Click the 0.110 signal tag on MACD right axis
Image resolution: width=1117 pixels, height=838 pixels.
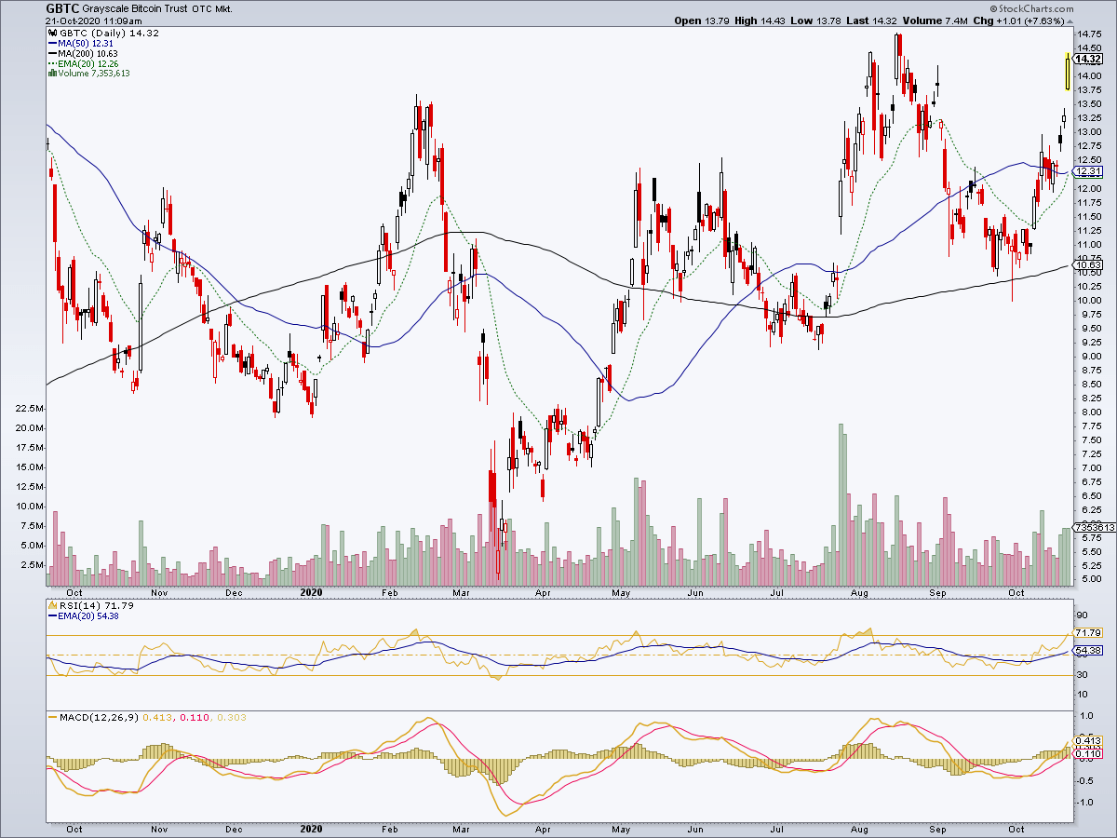pos(1088,753)
